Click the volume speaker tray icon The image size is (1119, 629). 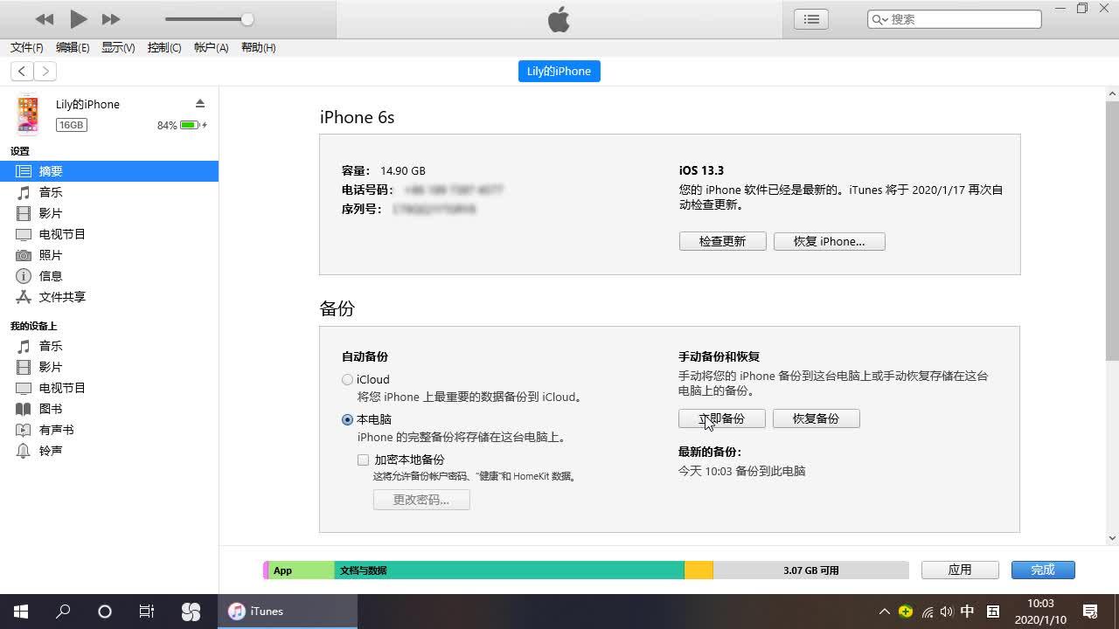click(947, 612)
